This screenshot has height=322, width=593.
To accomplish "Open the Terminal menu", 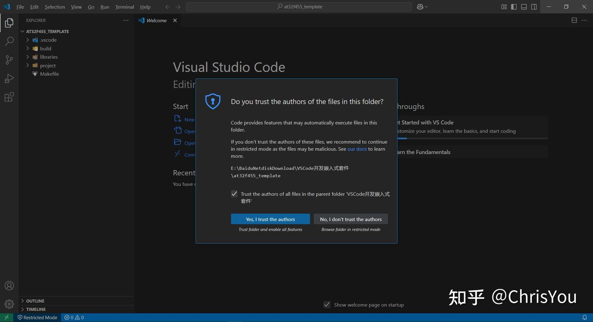I will [124, 7].
